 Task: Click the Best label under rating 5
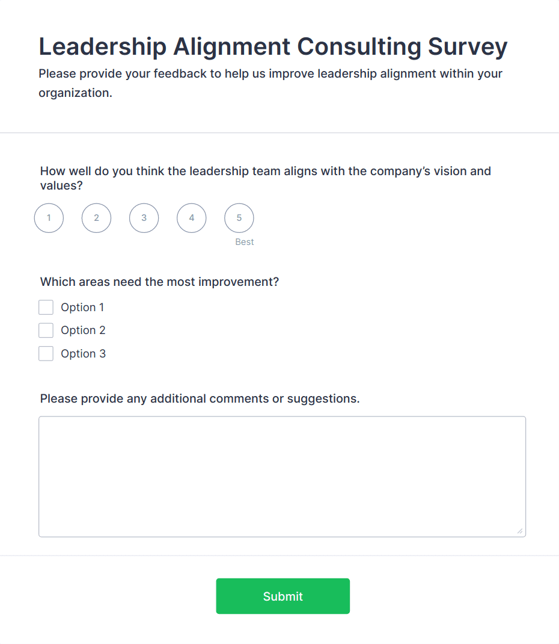click(x=244, y=241)
